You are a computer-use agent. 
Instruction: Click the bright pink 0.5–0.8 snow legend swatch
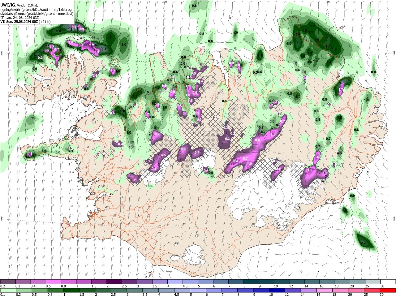pyautogui.click(x=53, y=282)
